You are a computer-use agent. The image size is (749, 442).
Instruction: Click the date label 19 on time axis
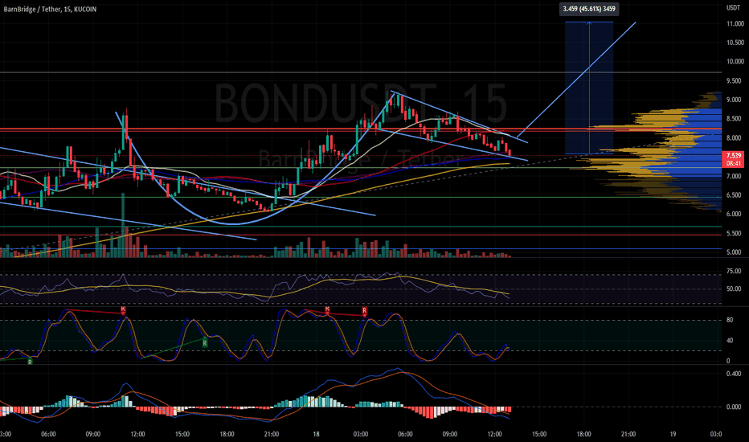pos(673,434)
